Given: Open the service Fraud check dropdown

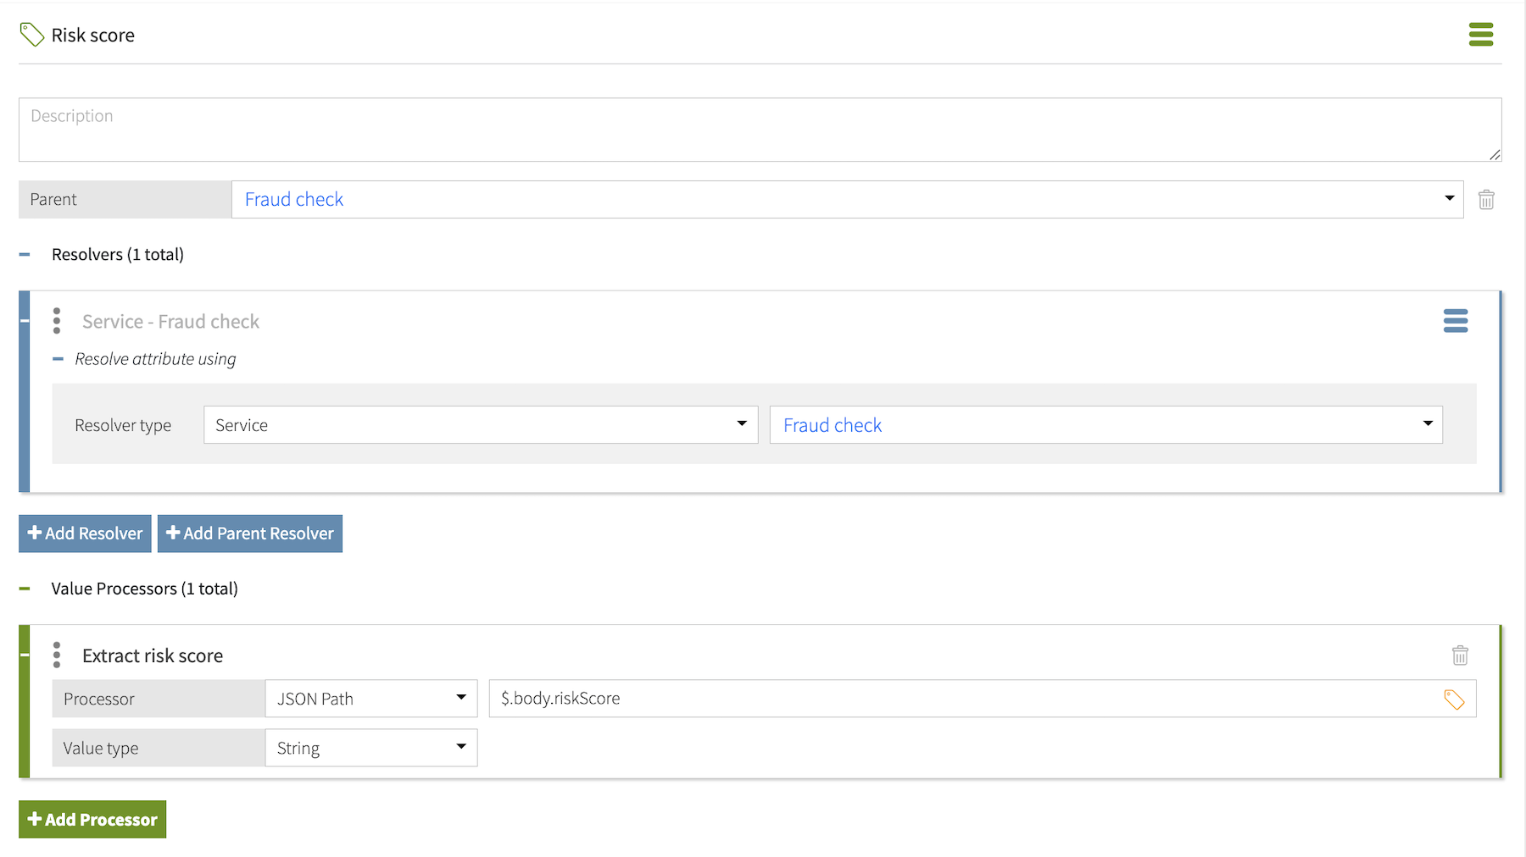Looking at the screenshot, I should click(x=1106, y=425).
